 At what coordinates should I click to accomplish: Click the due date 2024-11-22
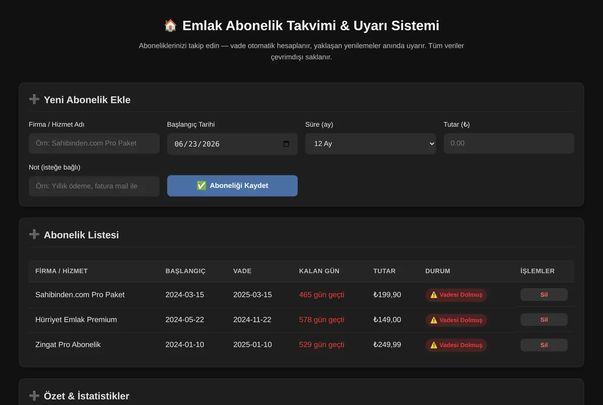click(252, 320)
